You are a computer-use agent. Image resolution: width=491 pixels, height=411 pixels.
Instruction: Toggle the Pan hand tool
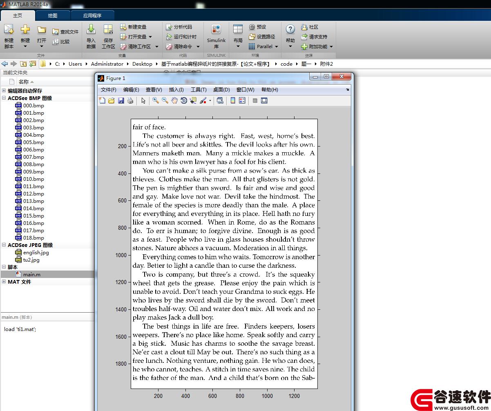(174, 100)
